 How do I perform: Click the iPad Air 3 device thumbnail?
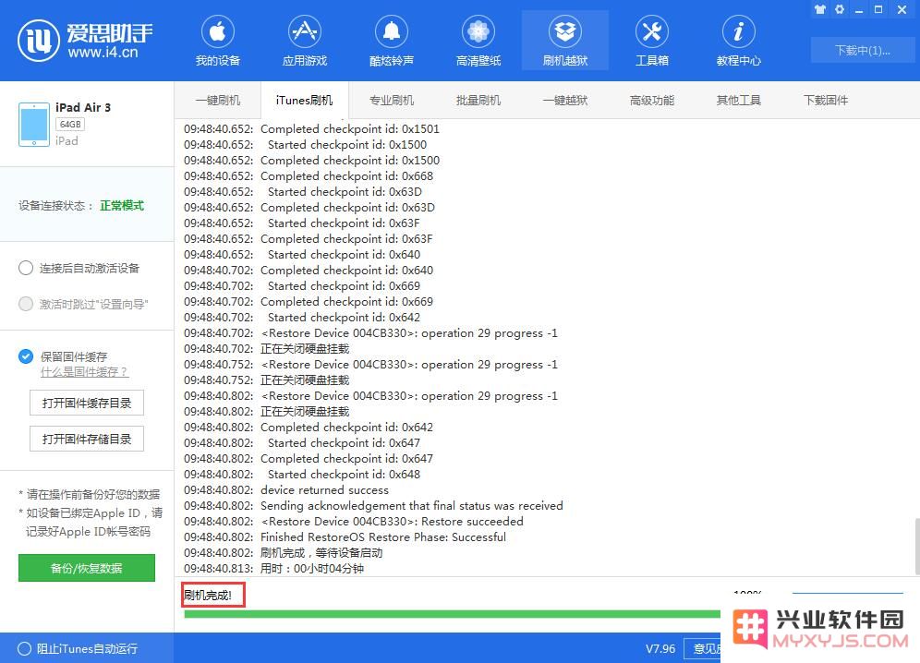coord(33,125)
